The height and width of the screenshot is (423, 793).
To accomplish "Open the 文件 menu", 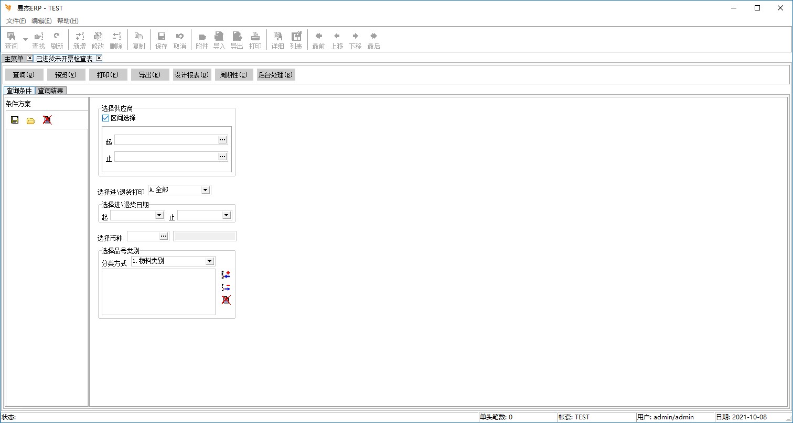I will [16, 21].
